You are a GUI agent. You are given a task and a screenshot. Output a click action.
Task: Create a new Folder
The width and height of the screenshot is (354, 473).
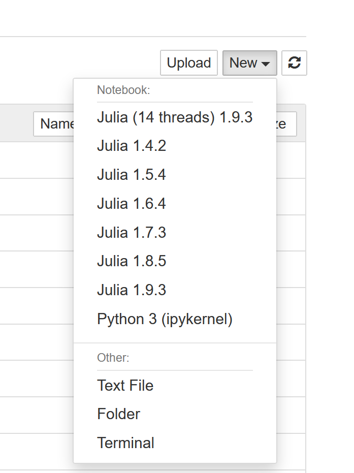[118, 414]
